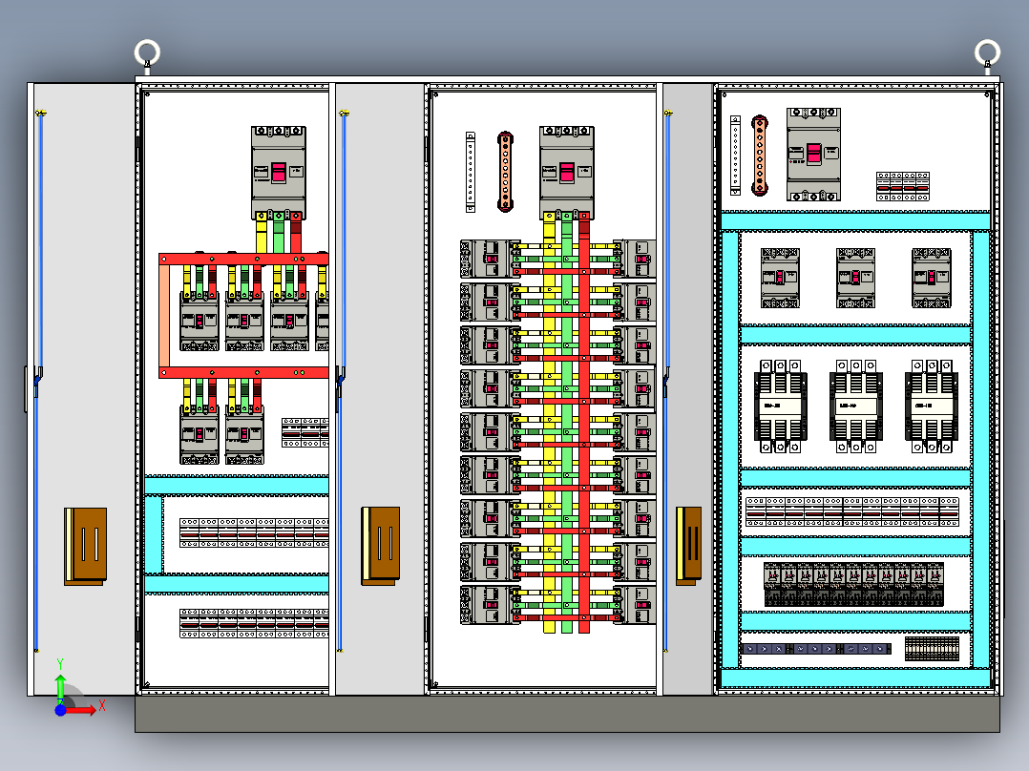Viewport: 1029px width, 771px height.
Task: Select the upper MCB row in left cabinet bottom
Action: tap(254, 532)
